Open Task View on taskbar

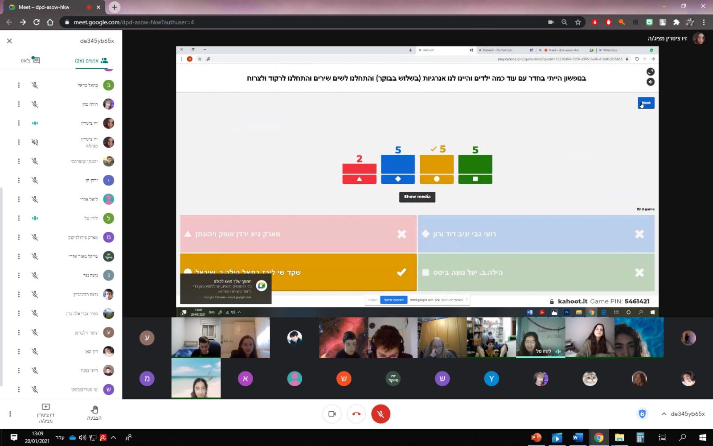click(x=662, y=438)
